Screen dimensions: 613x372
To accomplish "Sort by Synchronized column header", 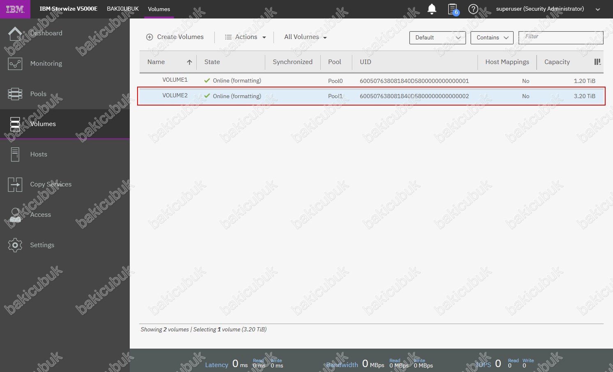I will 292,62.
